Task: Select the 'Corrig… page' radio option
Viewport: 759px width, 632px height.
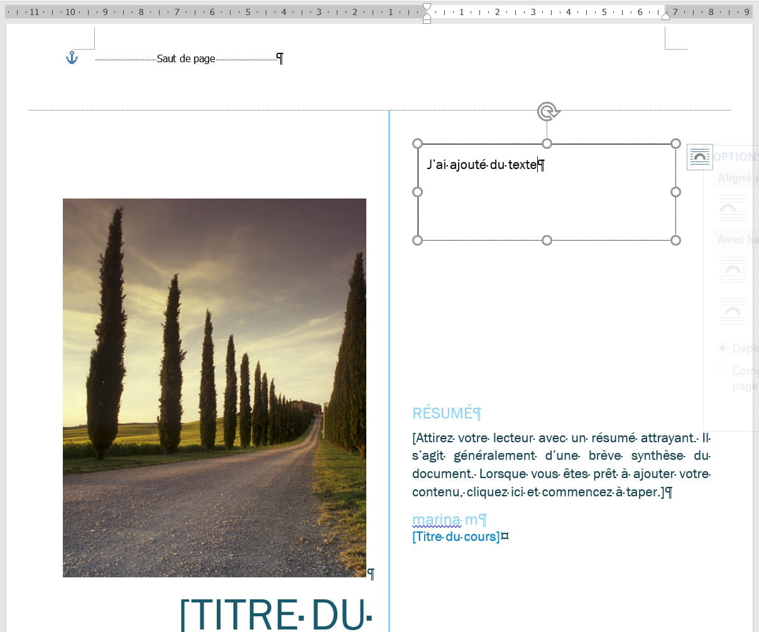Action: point(723,371)
